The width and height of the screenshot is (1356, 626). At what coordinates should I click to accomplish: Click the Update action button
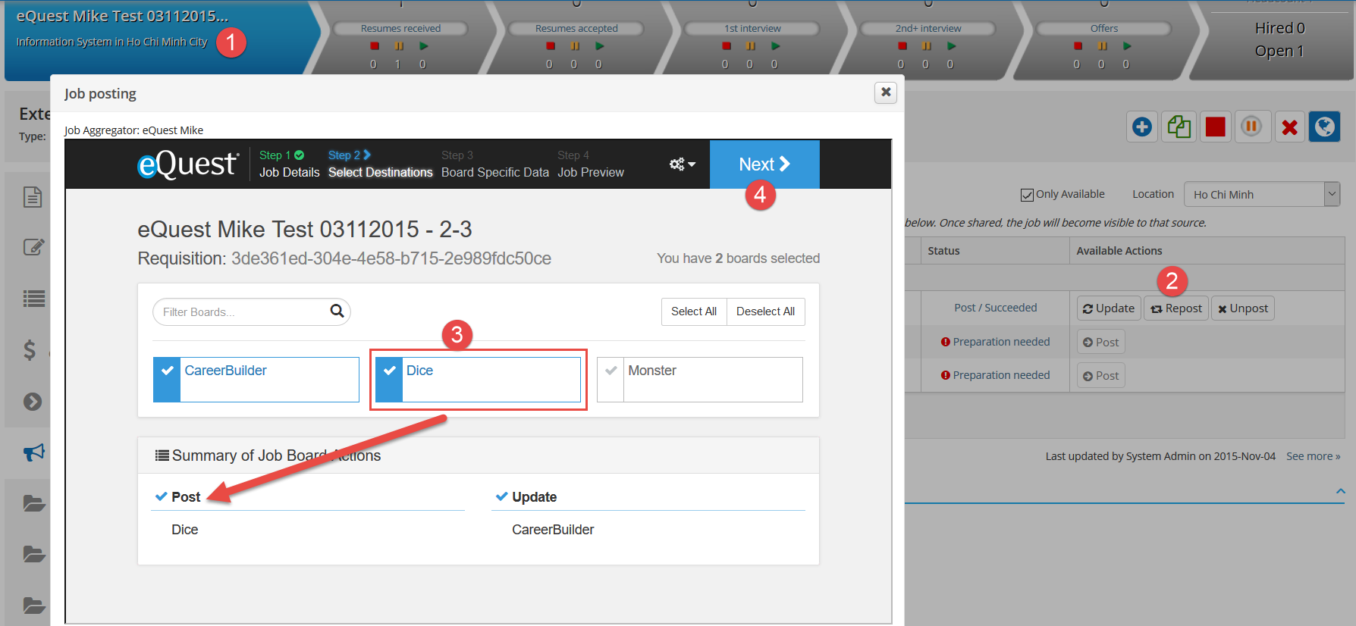point(1109,308)
